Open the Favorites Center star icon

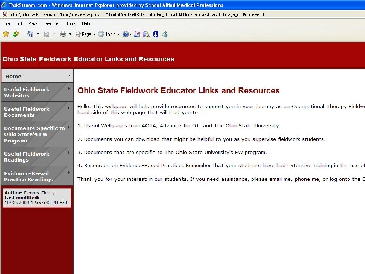click(x=6, y=34)
